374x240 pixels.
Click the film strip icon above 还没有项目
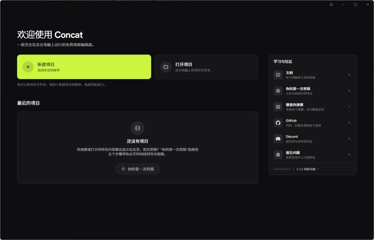pos(138,128)
